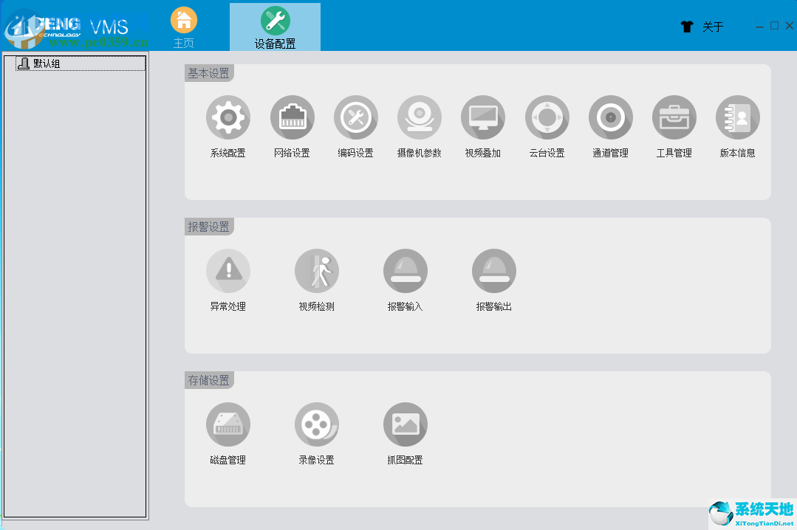Image resolution: width=797 pixels, height=530 pixels.
Task: Open 摄像机参数 webcam icon
Action: pos(420,117)
